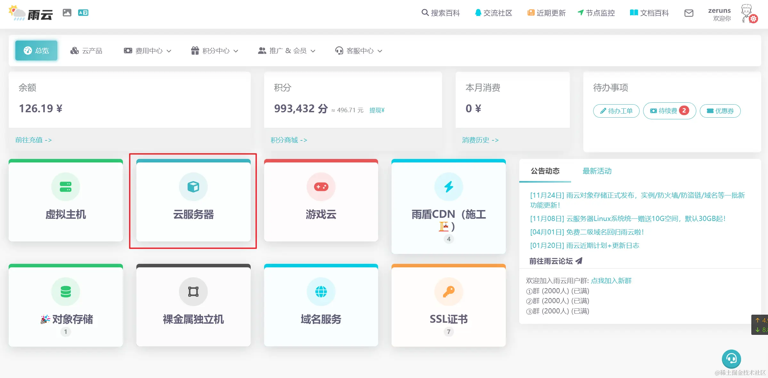Open the virtual host server icon
Screen dimensions: 768x378
pos(66,187)
